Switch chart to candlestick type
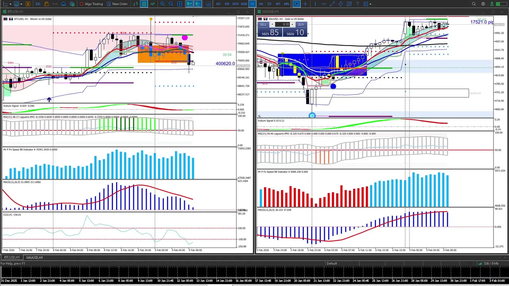Image resolution: width=509 pixels, height=286 pixels. point(144,4)
